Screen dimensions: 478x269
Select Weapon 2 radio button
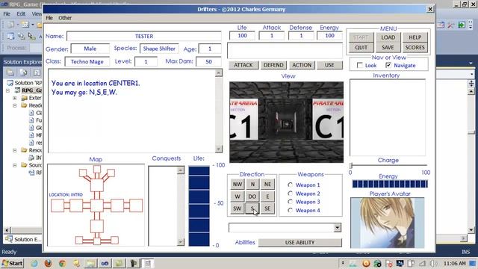[x=290, y=194]
